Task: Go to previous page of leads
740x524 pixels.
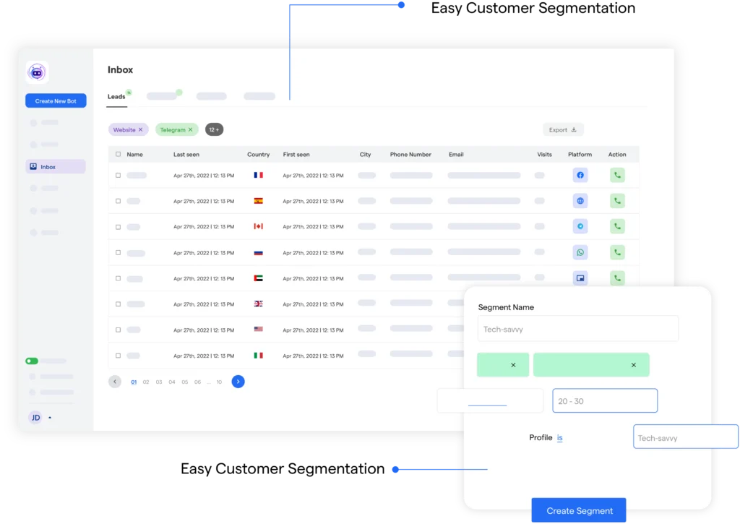Action: pos(115,381)
